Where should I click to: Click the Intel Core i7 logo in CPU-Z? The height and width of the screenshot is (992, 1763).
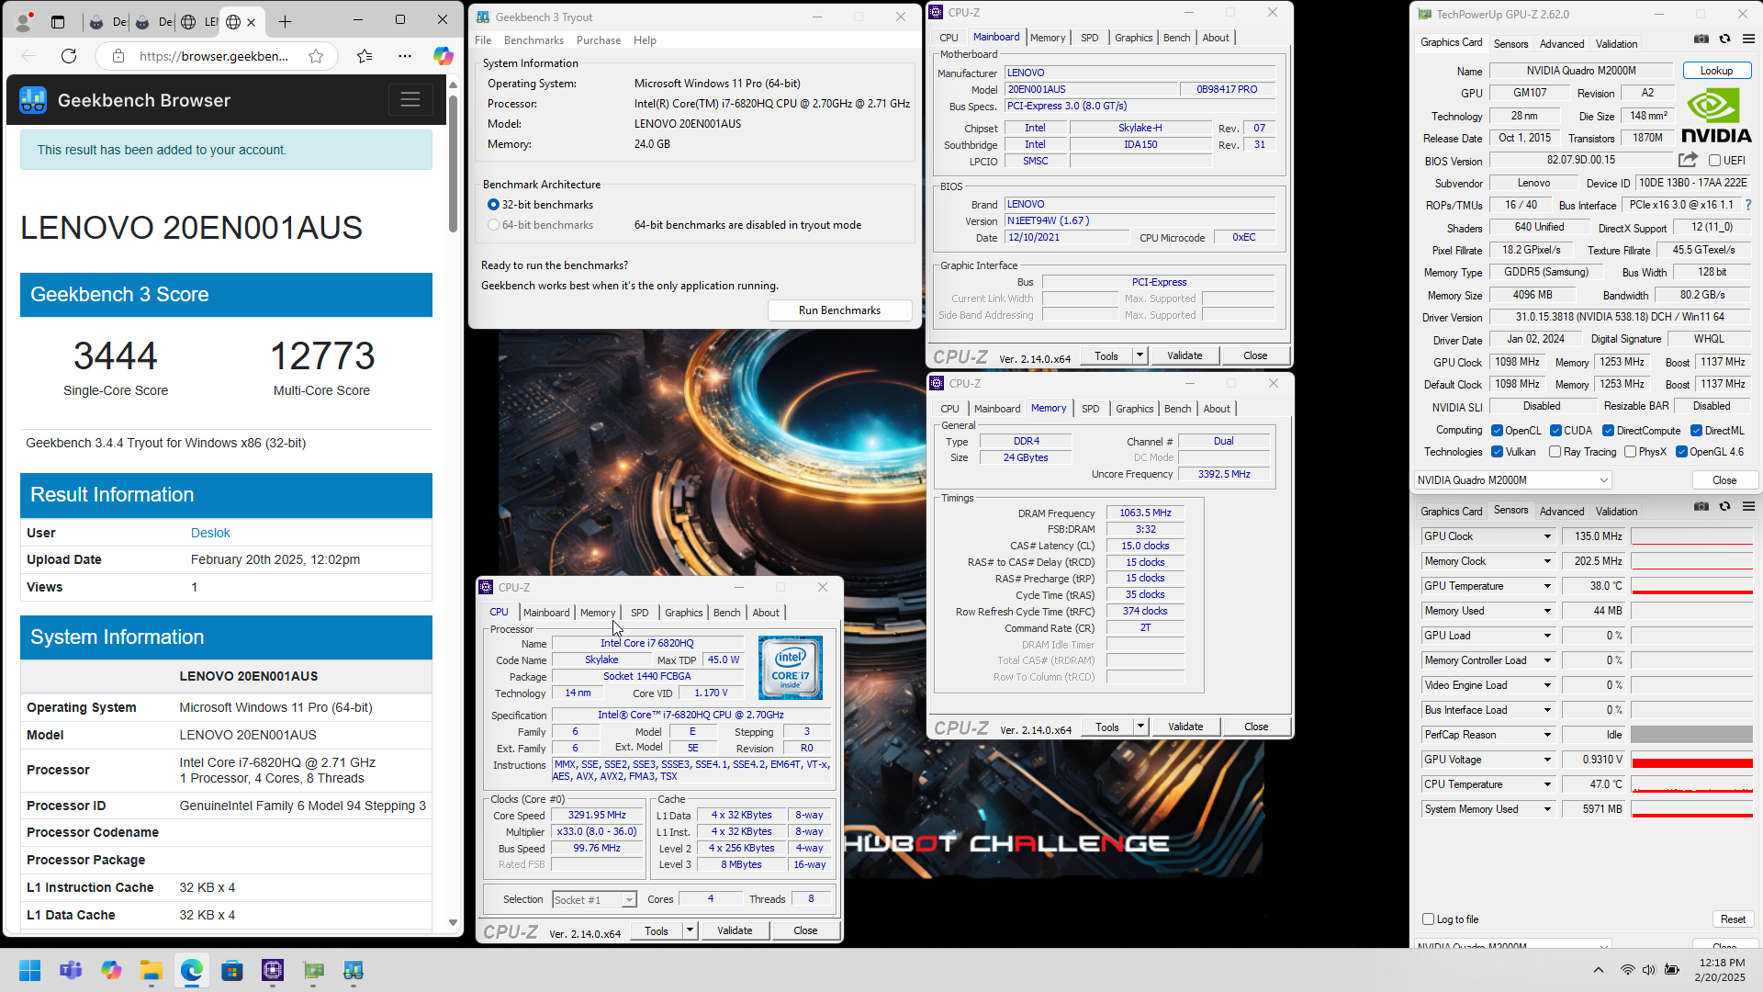click(x=791, y=668)
